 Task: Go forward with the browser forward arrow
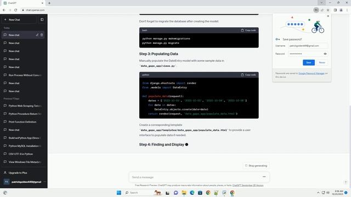pos(10,10)
